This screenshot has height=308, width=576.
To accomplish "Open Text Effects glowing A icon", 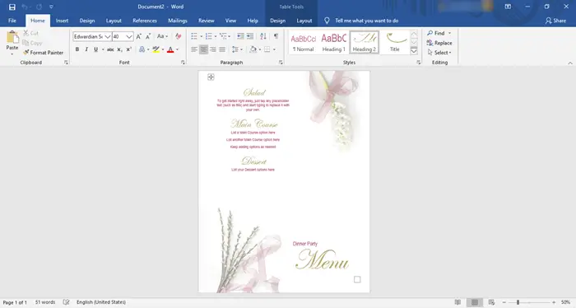I will tap(142, 49).
